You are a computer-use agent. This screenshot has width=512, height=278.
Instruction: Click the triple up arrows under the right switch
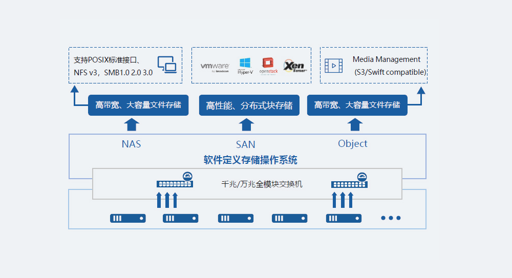coord(343,200)
